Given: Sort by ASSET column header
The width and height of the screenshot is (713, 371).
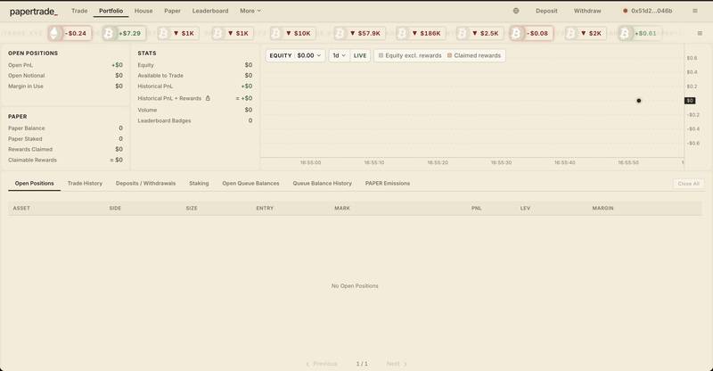Looking at the screenshot, I should click(21, 208).
